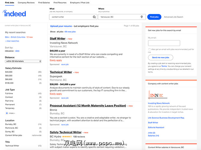Screen dimensions: 201x150
Task: Filter by Permanent job type
Action: (x=10, y=105)
